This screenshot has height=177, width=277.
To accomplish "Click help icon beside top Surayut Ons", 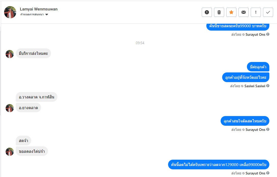I will click(268, 34).
